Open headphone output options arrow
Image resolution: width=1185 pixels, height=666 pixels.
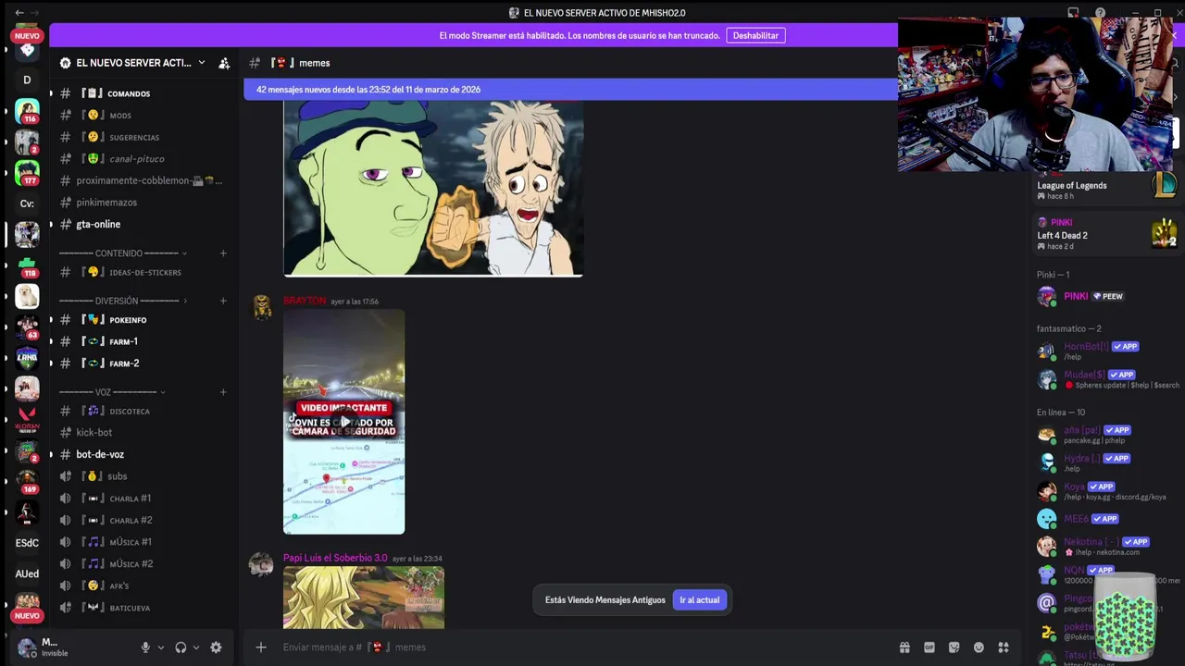(x=195, y=647)
